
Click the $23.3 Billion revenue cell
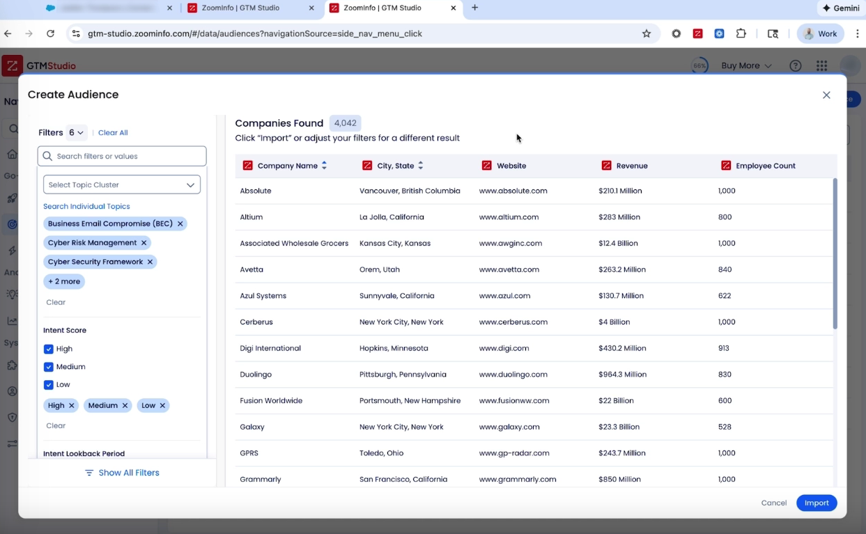pyautogui.click(x=618, y=427)
